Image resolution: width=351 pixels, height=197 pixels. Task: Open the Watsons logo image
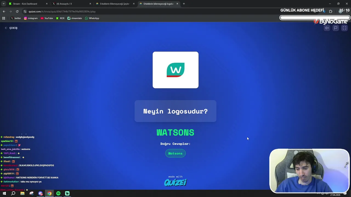coord(175,70)
